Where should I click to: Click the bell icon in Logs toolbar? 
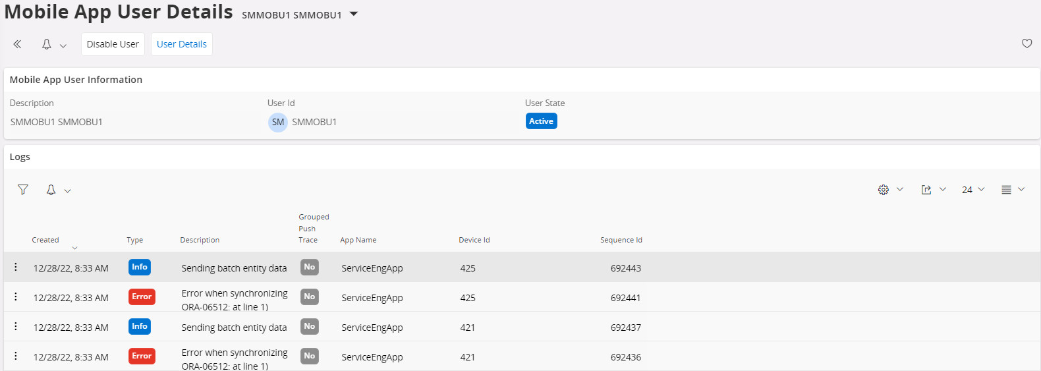click(x=51, y=190)
